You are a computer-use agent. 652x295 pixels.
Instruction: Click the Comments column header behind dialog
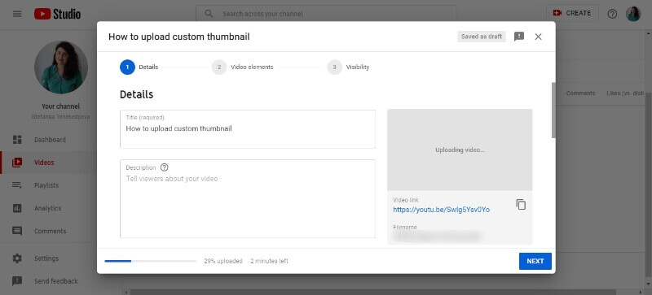coord(580,93)
